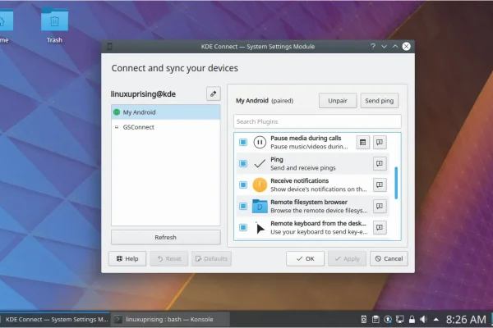Click the cursor arrow icon of Remote keyboard plugin
This screenshot has height=328, width=493.
[260, 228]
